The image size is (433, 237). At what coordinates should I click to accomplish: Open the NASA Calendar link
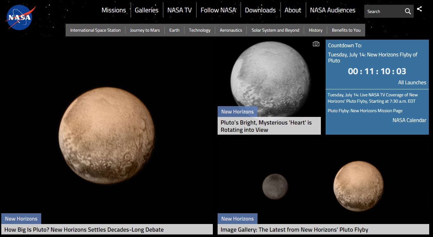pos(409,120)
